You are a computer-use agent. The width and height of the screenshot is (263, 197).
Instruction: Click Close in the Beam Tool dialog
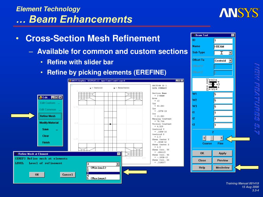pos(202,160)
